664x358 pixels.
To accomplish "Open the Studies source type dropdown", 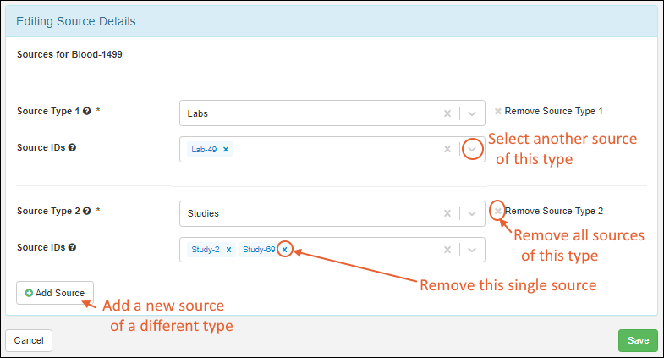I will [473, 213].
